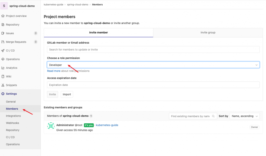Open Analytics in the sidebar

(x=11, y=68)
